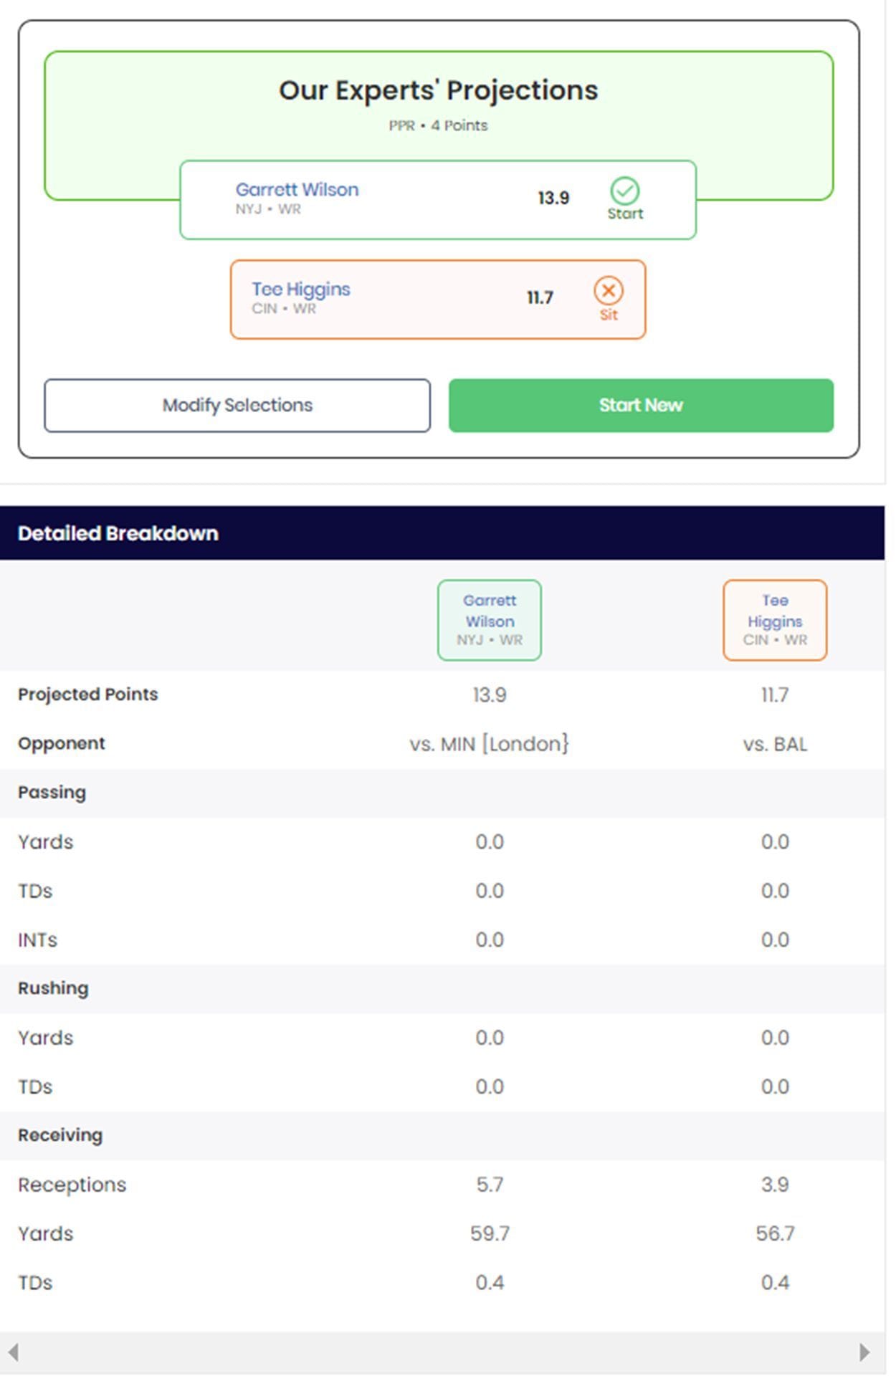Viewport: 896px width, 1376px height.
Task: Click the vs. BAL opponent cell
Action: coord(774,744)
